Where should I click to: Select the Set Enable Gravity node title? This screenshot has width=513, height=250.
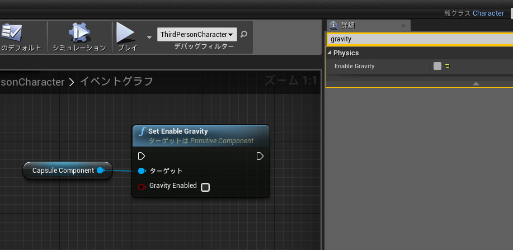tap(178, 131)
